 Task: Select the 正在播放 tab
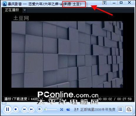12,10
